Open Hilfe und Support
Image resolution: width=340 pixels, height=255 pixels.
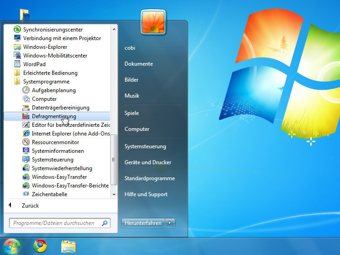[x=146, y=194]
